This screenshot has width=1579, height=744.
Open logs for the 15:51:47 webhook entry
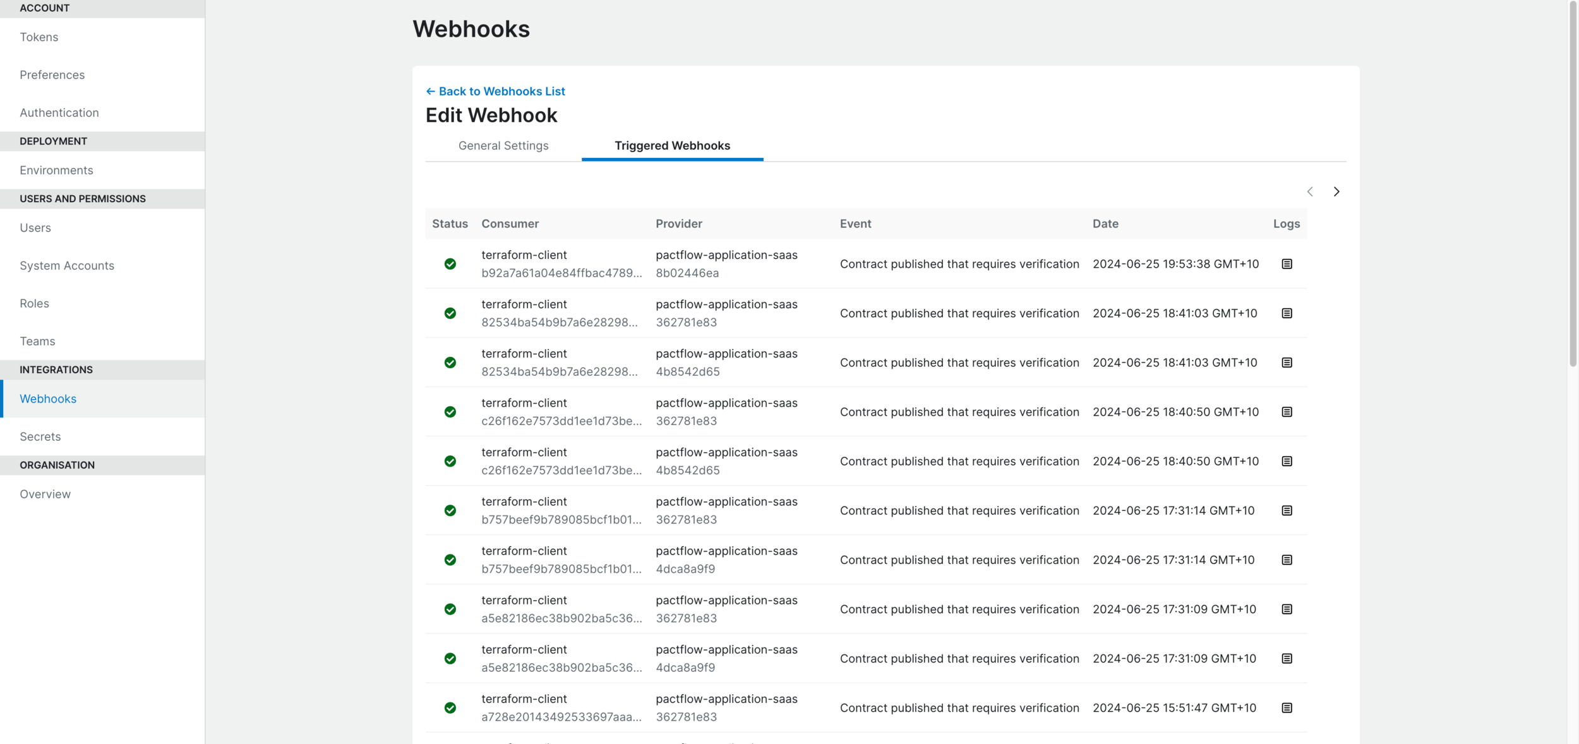(1287, 707)
